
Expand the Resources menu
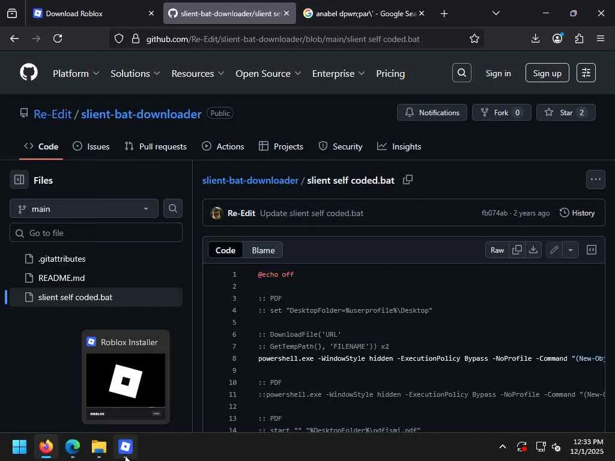click(198, 73)
